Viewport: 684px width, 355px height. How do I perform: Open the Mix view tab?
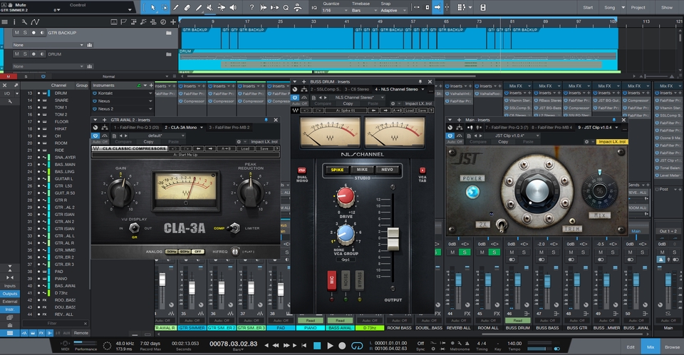pyautogui.click(x=651, y=346)
